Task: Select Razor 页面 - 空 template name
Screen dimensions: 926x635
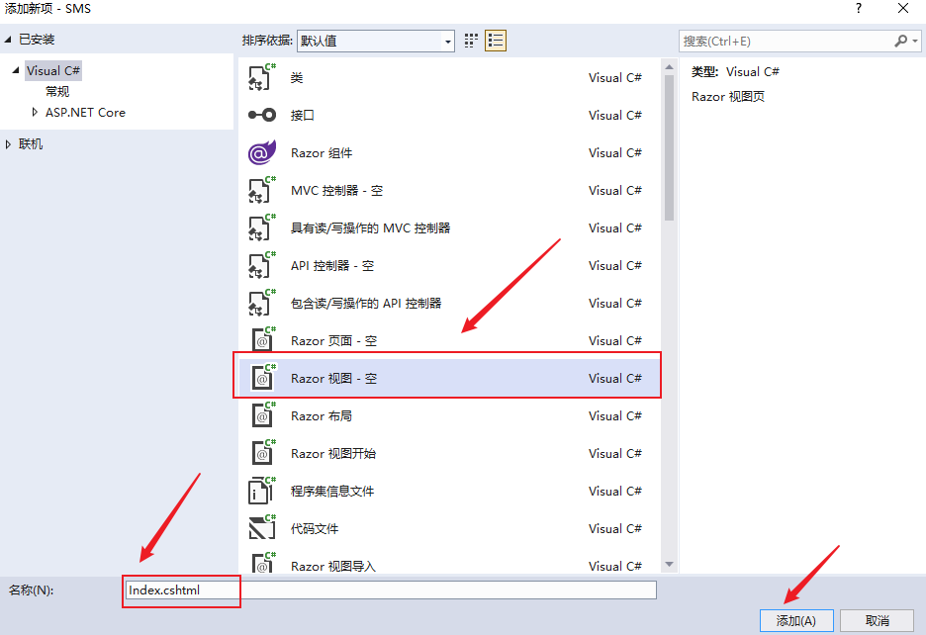Action: click(x=333, y=341)
